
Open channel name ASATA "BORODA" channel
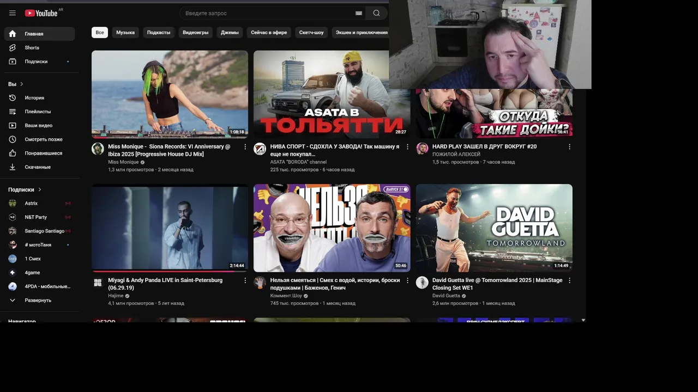pyautogui.click(x=298, y=162)
